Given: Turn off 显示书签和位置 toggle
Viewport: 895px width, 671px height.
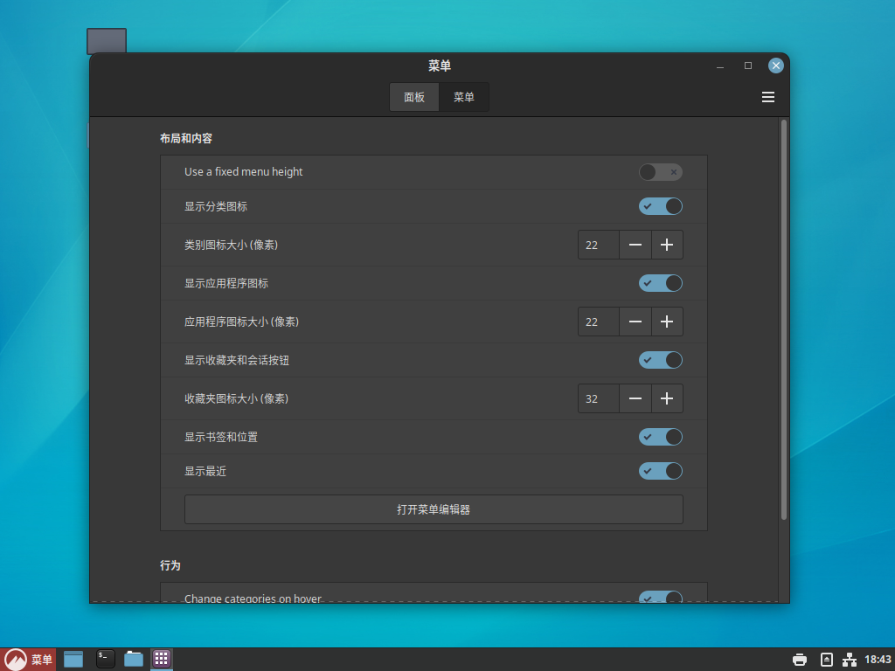Looking at the screenshot, I should coord(660,436).
